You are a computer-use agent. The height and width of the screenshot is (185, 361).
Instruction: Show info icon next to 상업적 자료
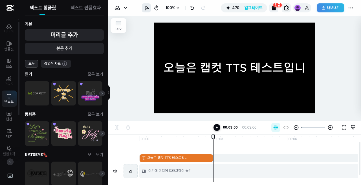[65, 64]
